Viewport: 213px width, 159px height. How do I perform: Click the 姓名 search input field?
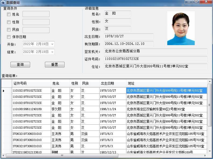tap(36, 14)
